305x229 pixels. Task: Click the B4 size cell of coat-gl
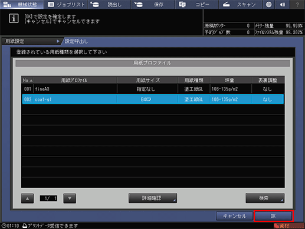146,100
